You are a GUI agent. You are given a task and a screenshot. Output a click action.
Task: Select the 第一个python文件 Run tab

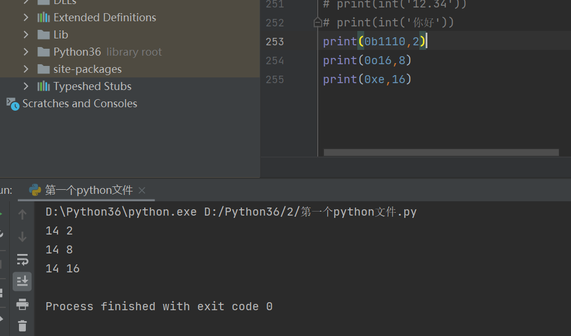tap(88, 190)
